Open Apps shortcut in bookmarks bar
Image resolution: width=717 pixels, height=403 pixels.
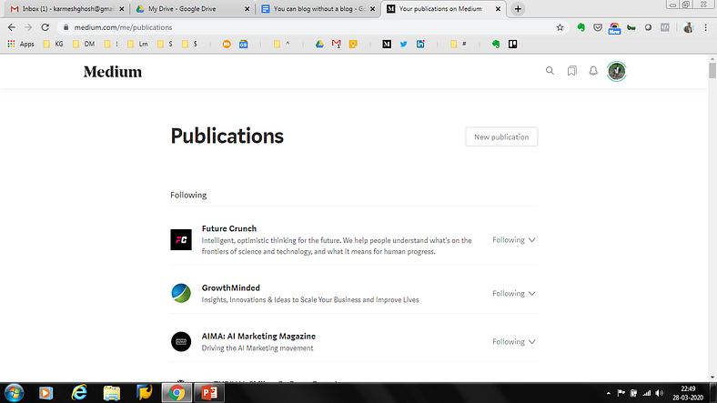21,44
